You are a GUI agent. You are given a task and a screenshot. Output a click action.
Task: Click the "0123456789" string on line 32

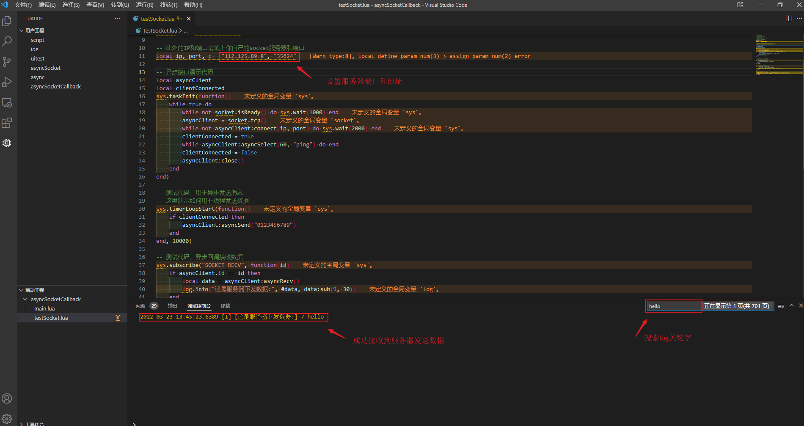pos(273,225)
